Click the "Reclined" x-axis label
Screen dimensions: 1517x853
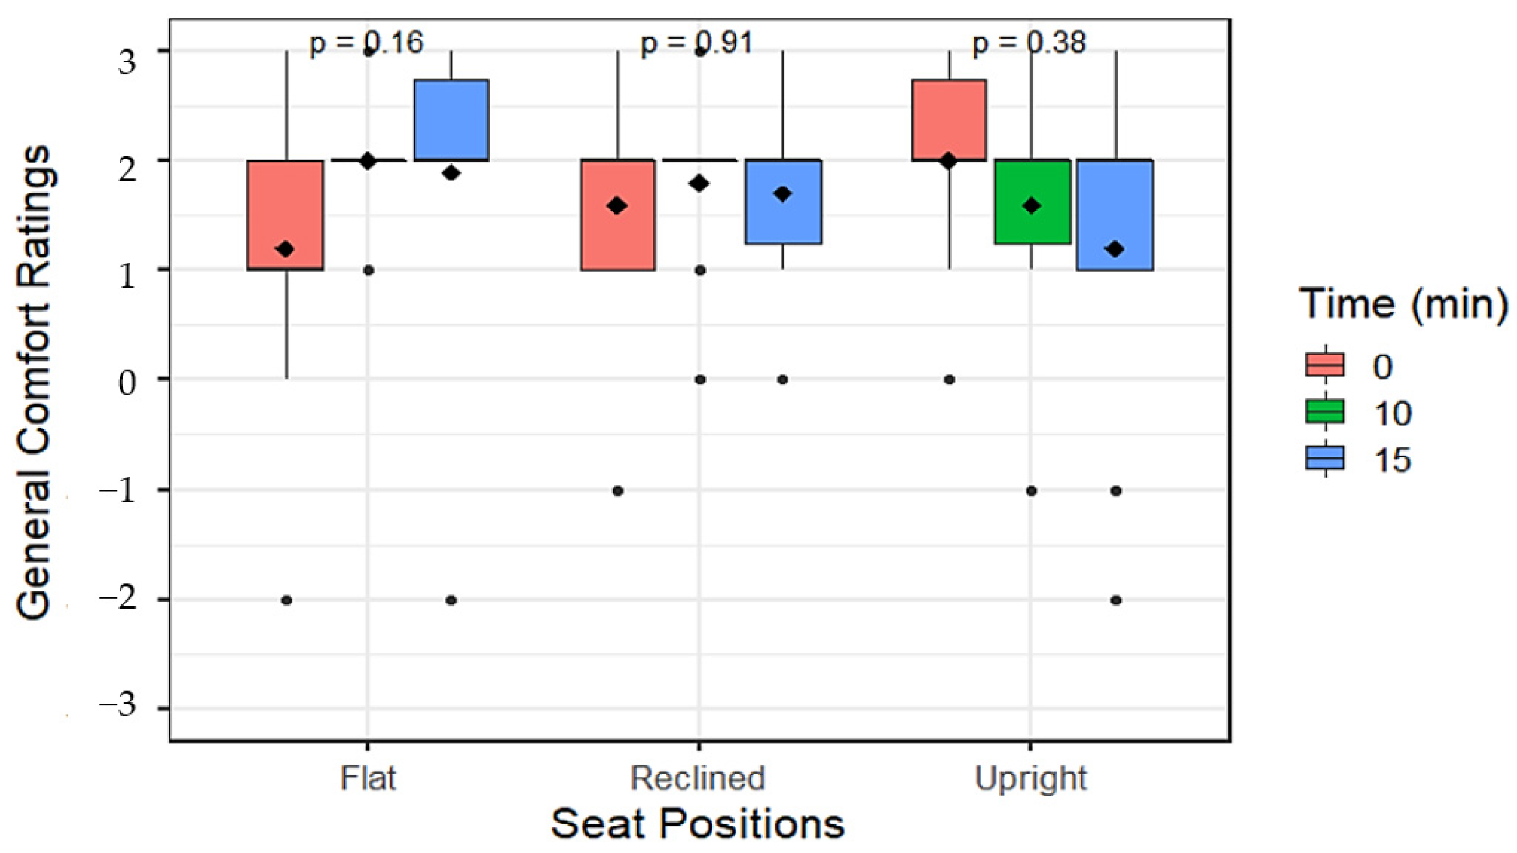[698, 778]
